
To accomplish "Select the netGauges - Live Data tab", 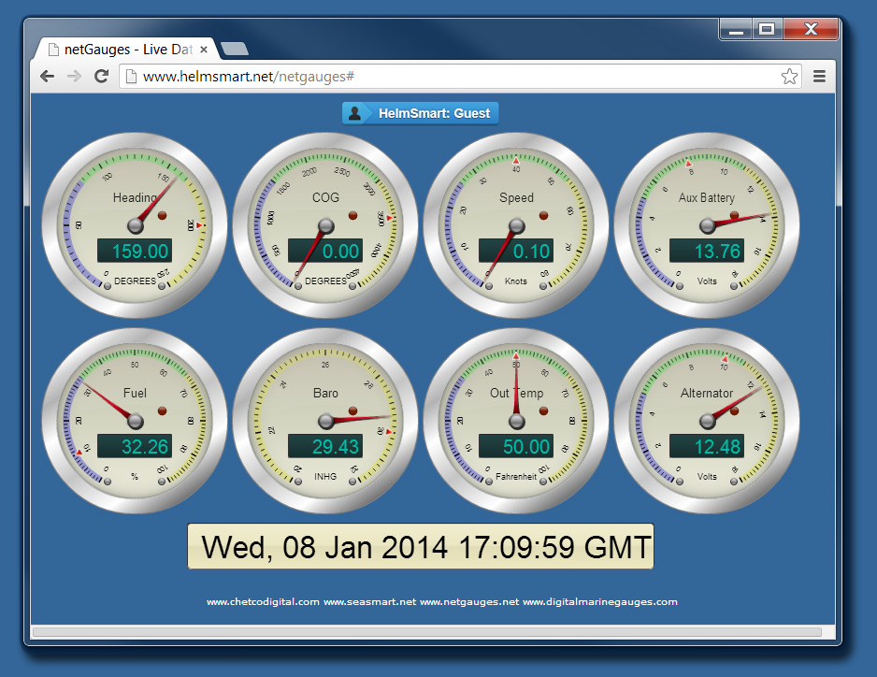I will (126, 50).
